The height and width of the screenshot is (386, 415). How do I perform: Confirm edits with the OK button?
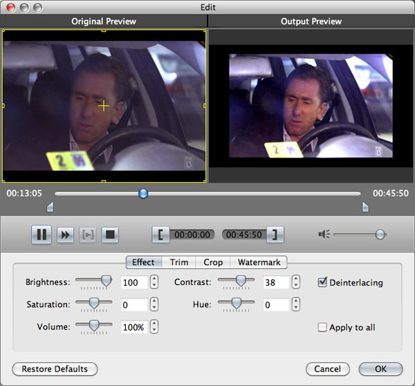click(381, 369)
